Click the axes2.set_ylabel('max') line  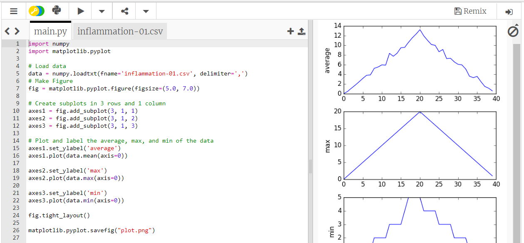(67, 170)
